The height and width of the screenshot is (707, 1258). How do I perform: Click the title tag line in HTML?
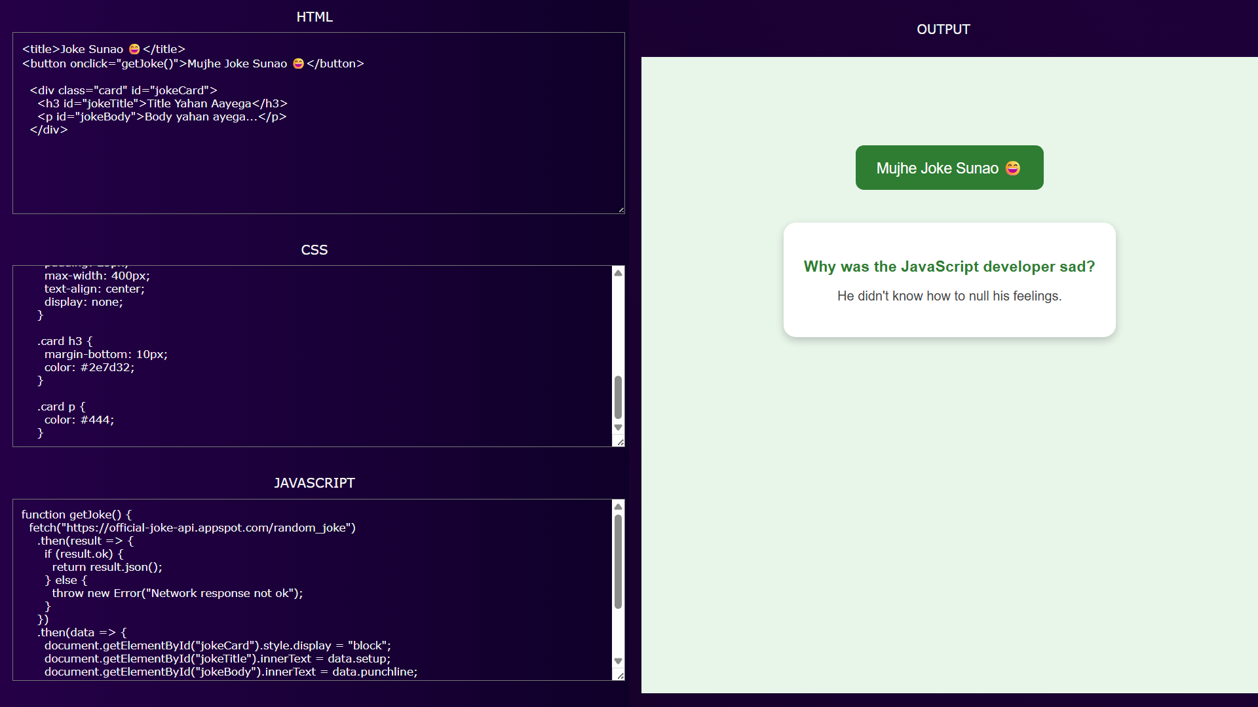point(104,49)
